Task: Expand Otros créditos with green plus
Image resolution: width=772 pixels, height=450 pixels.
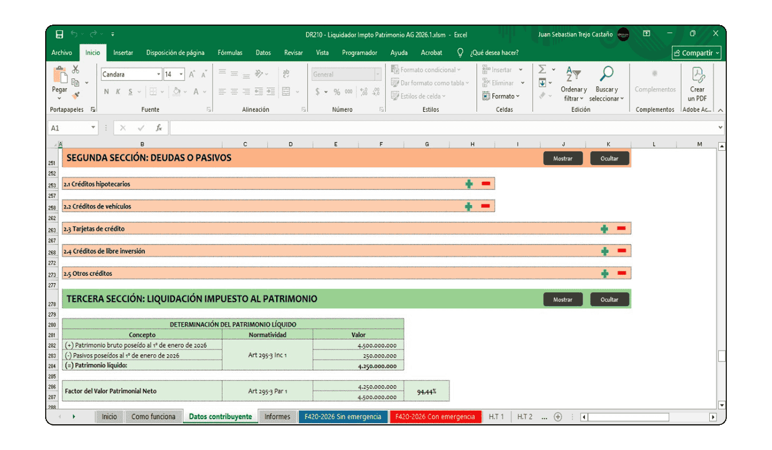Action: tap(604, 274)
